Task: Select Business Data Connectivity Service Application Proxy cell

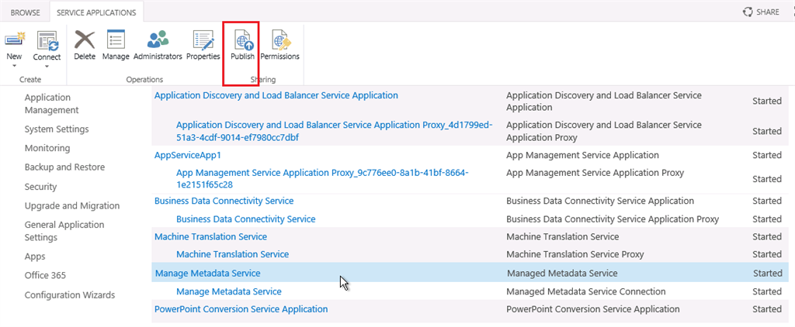Action: pyautogui.click(x=613, y=219)
